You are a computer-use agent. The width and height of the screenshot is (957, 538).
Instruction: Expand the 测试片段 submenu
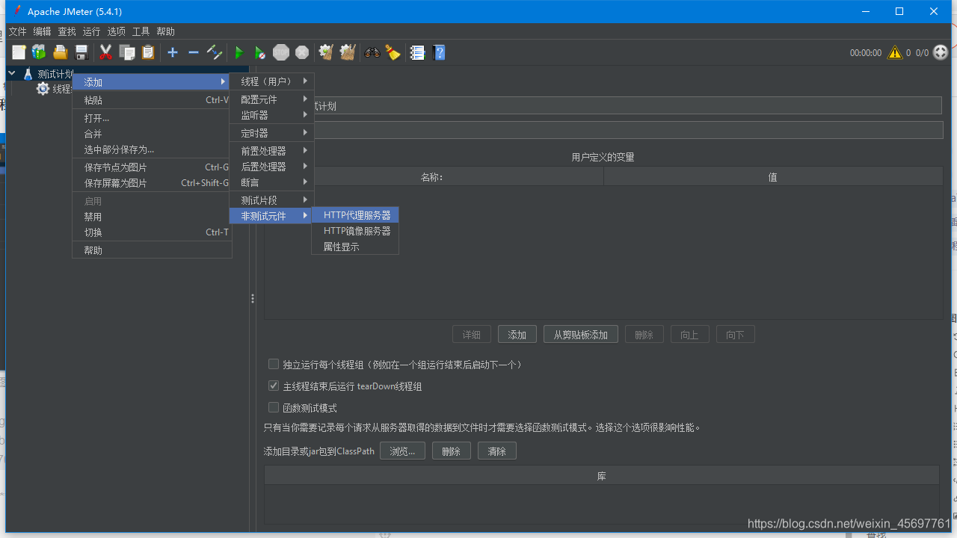point(272,200)
